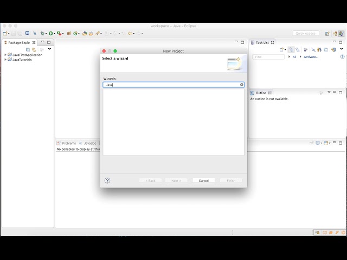Open the Debug configurations dropdown arrow
Image resolution: width=347 pixels, height=260 pixels.
point(46,34)
